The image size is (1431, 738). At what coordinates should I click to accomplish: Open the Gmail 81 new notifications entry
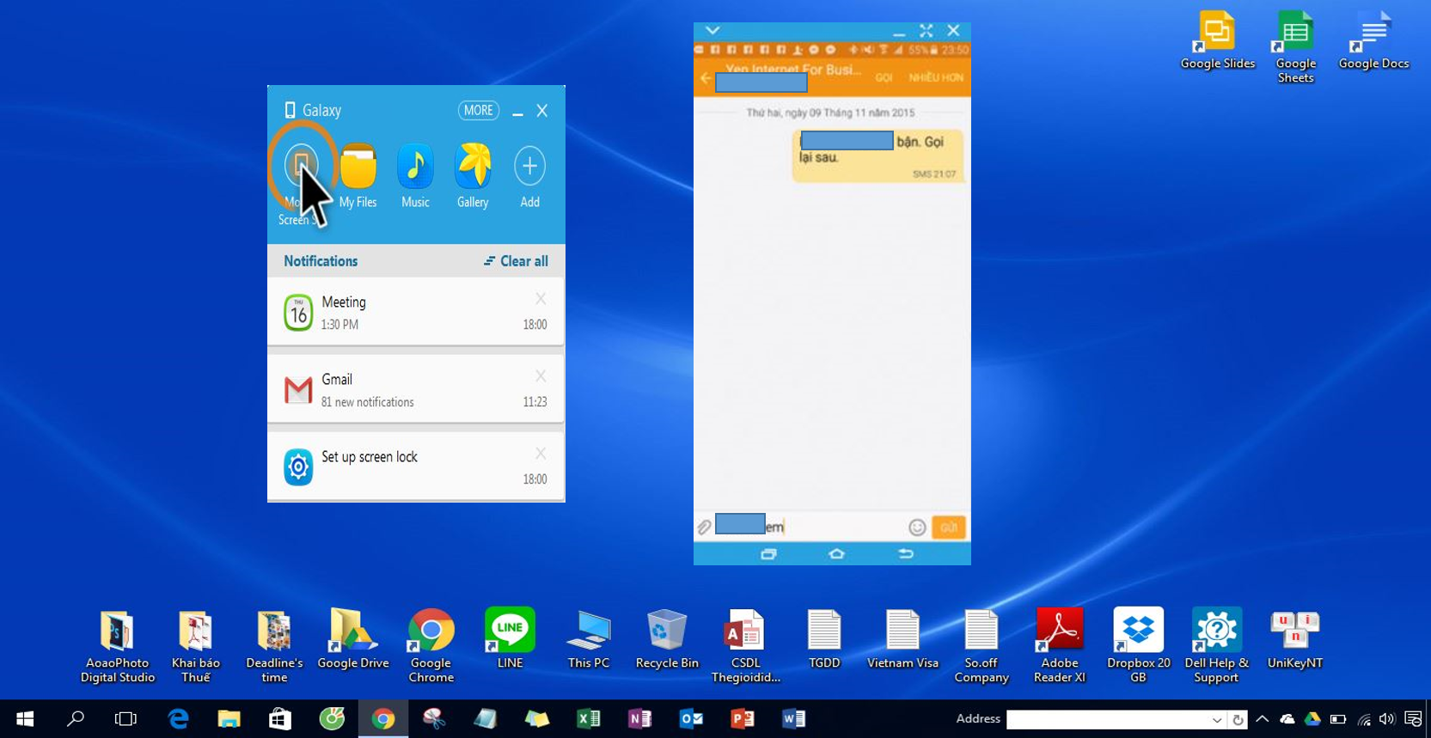click(416, 389)
